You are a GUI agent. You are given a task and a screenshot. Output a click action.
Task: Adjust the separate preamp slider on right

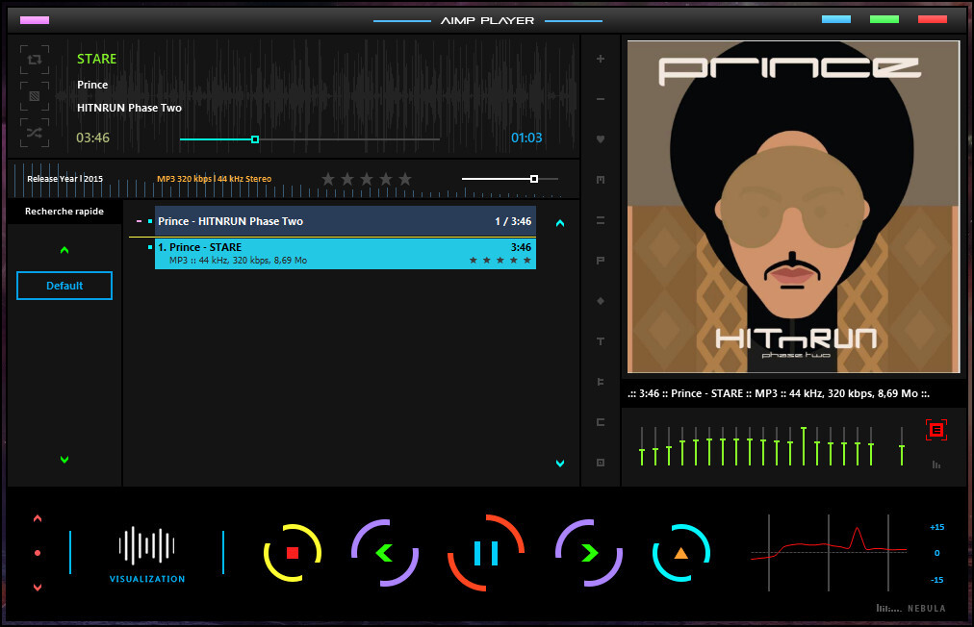pyautogui.click(x=902, y=446)
